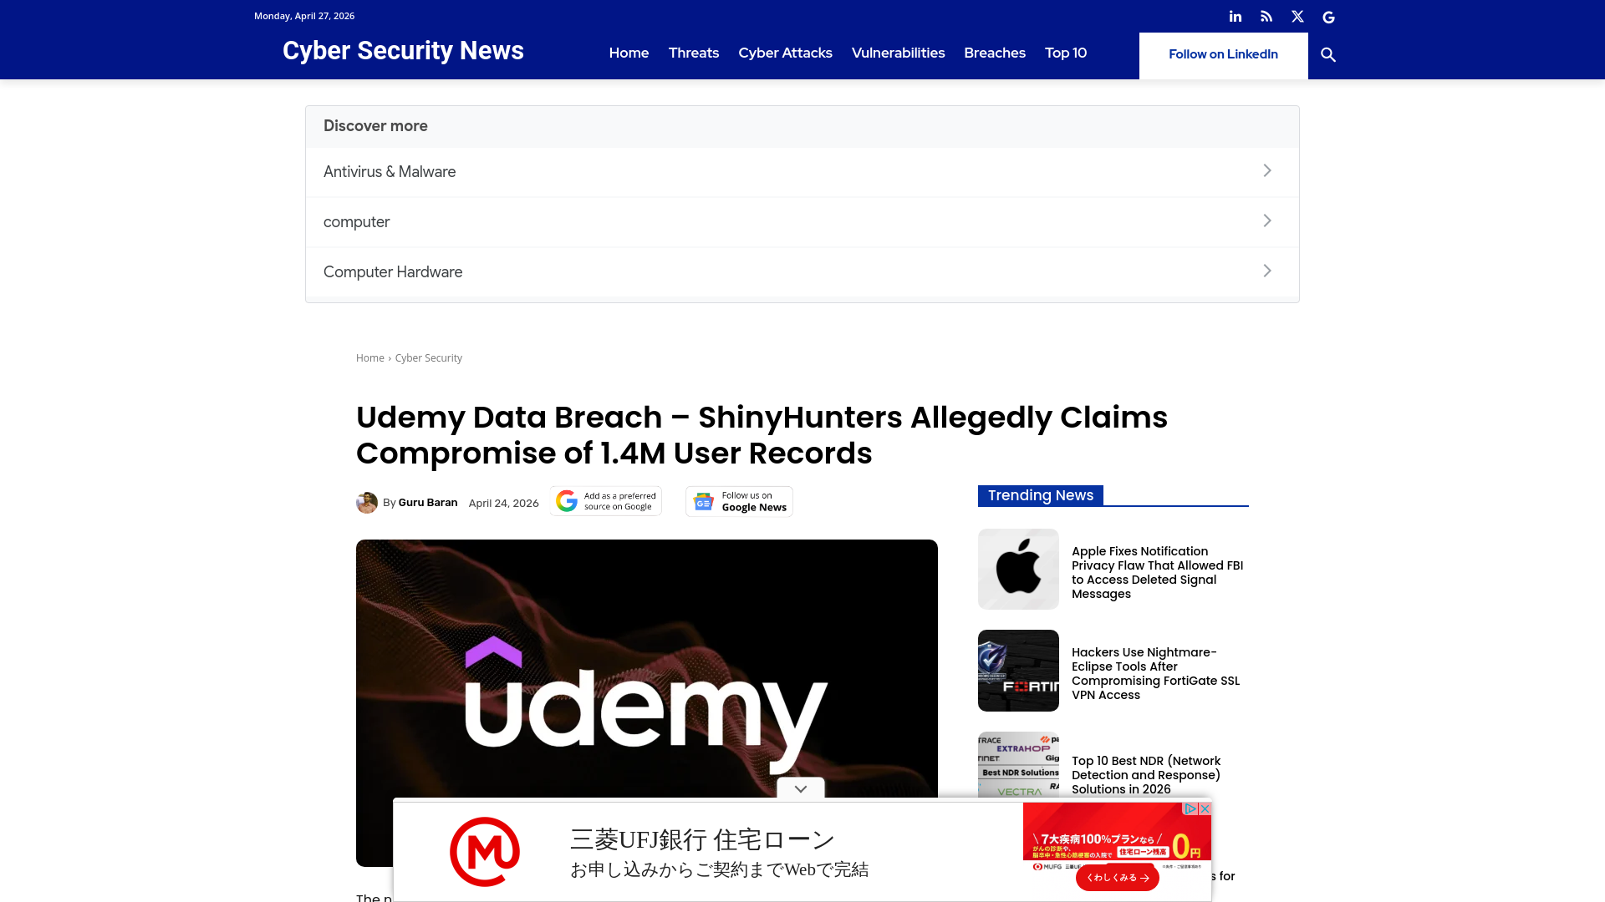The height and width of the screenshot is (902, 1605).
Task: Click Add as preferred source on Google
Action: click(606, 501)
